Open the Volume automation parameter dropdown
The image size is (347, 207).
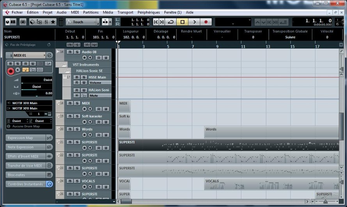pos(100,83)
